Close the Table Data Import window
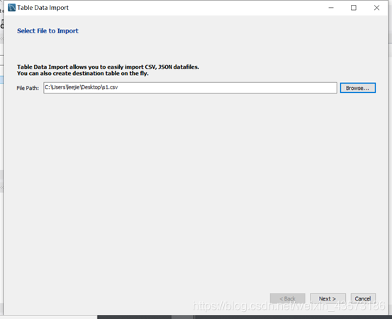 coord(376,8)
